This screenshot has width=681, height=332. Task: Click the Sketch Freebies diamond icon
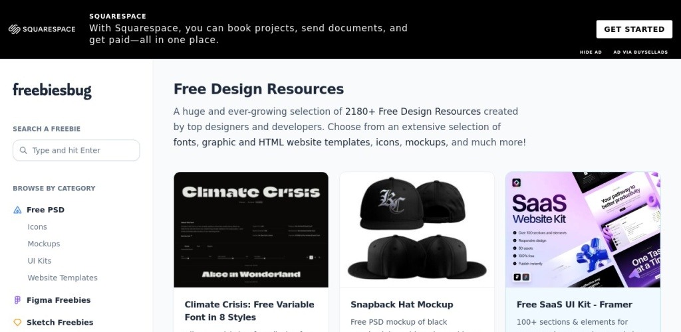coord(17,323)
